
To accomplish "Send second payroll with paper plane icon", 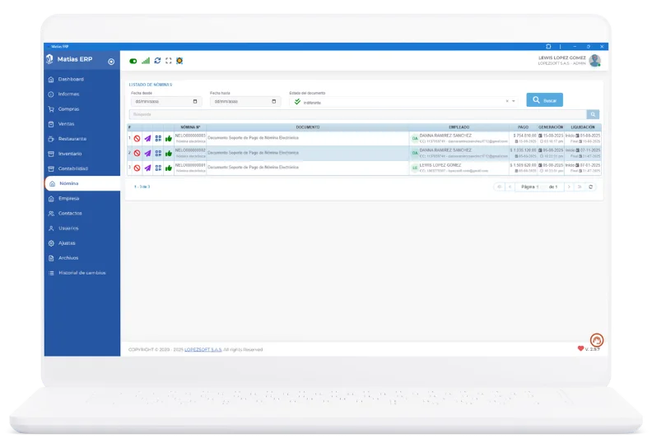I will click(x=147, y=153).
